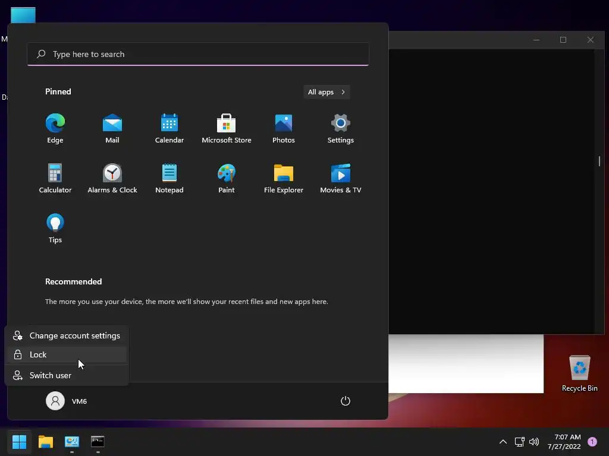Open the Calendar pinned app
The height and width of the screenshot is (456, 609).
(x=169, y=129)
